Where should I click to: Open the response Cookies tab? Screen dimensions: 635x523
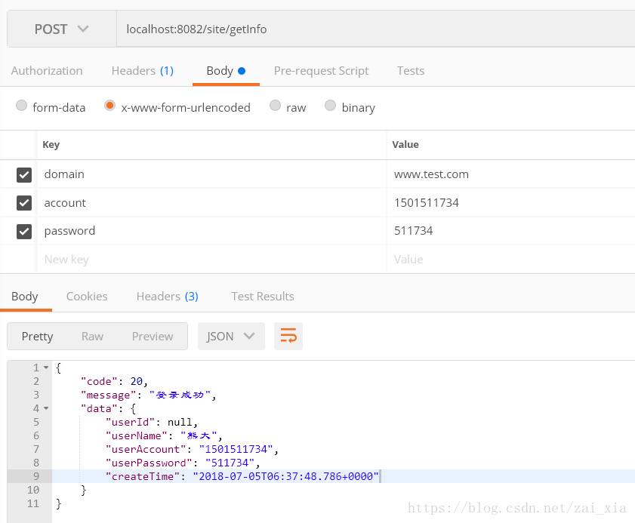click(x=86, y=296)
